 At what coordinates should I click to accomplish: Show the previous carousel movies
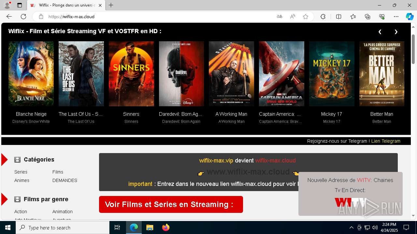[x=380, y=32]
